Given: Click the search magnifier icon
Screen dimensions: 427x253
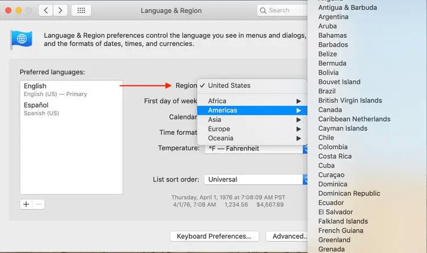Looking at the screenshot, I should point(263,10).
